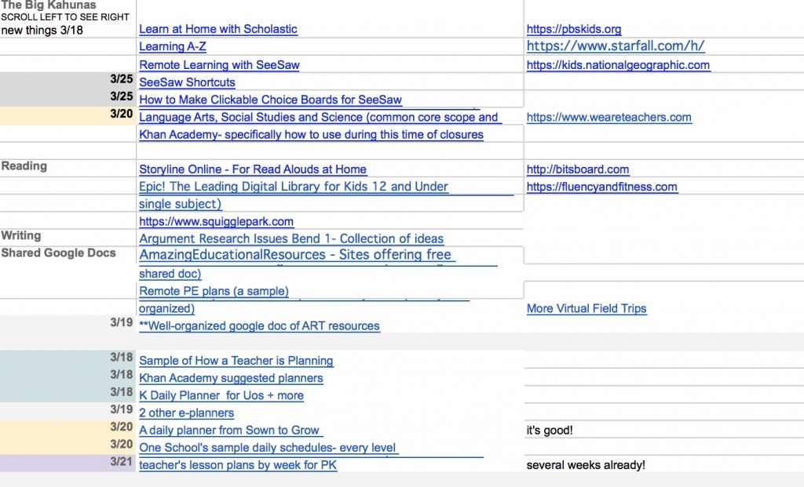Select SCROLL LEFT TO SEE RIGHT text
This screenshot has height=487, width=804.
[65, 17]
